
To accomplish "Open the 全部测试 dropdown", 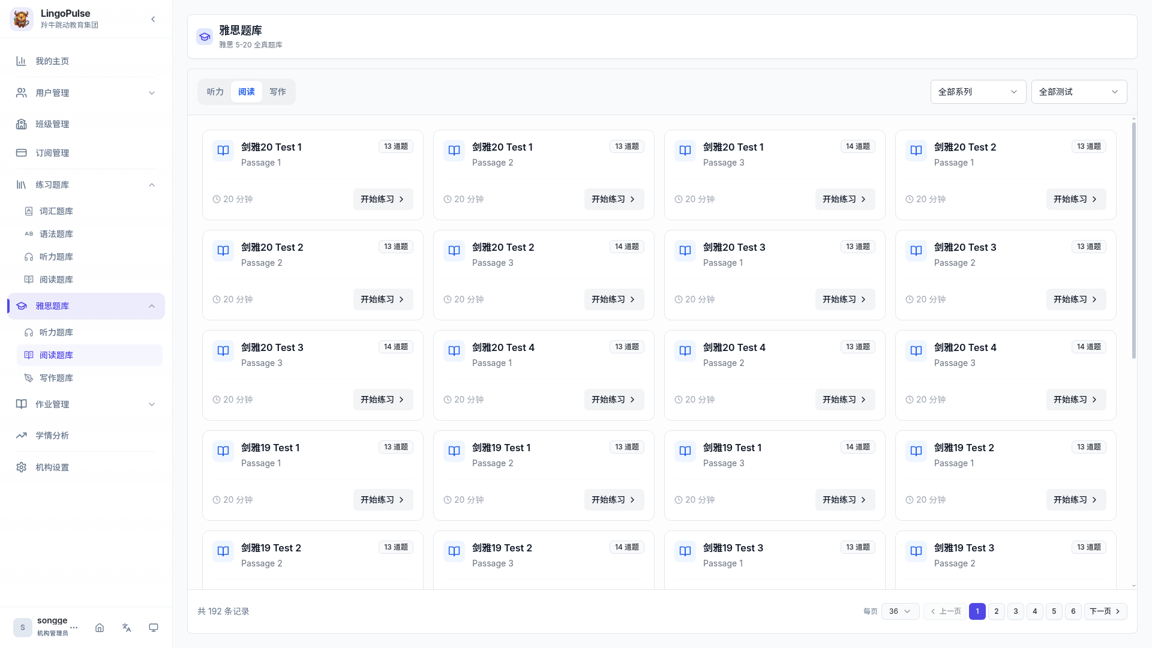I will point(1079,92).
